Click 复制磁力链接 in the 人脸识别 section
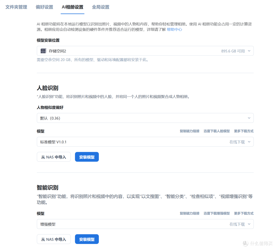Screen dimensions: 275x249 click(x=190, y=131)
